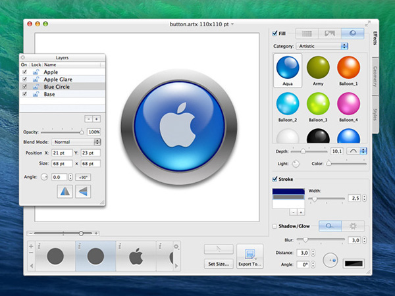Switch to the Effects tab
The image size is (395, 296).
375,38
